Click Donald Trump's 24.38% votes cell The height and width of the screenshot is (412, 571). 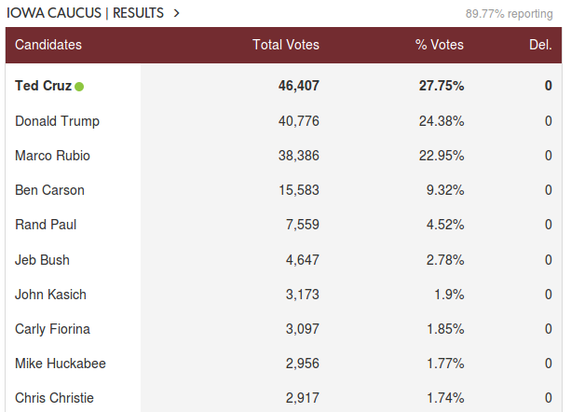pos(442,121)
